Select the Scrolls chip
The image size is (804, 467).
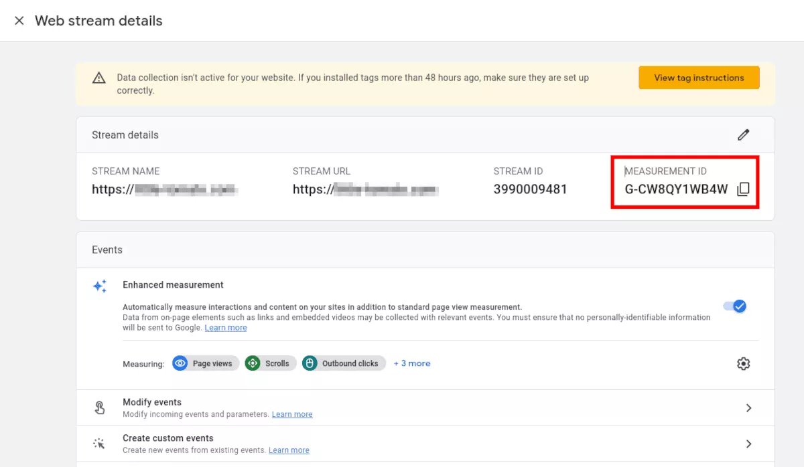pyautogui.click(x=270, y=363)
